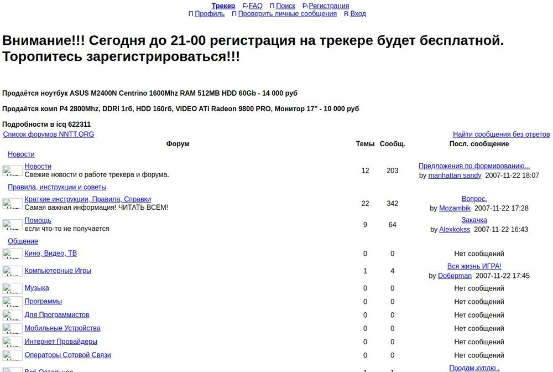Open last post titled Закачка
Viewport: 553px width, 372px height.
click(474, 220)
